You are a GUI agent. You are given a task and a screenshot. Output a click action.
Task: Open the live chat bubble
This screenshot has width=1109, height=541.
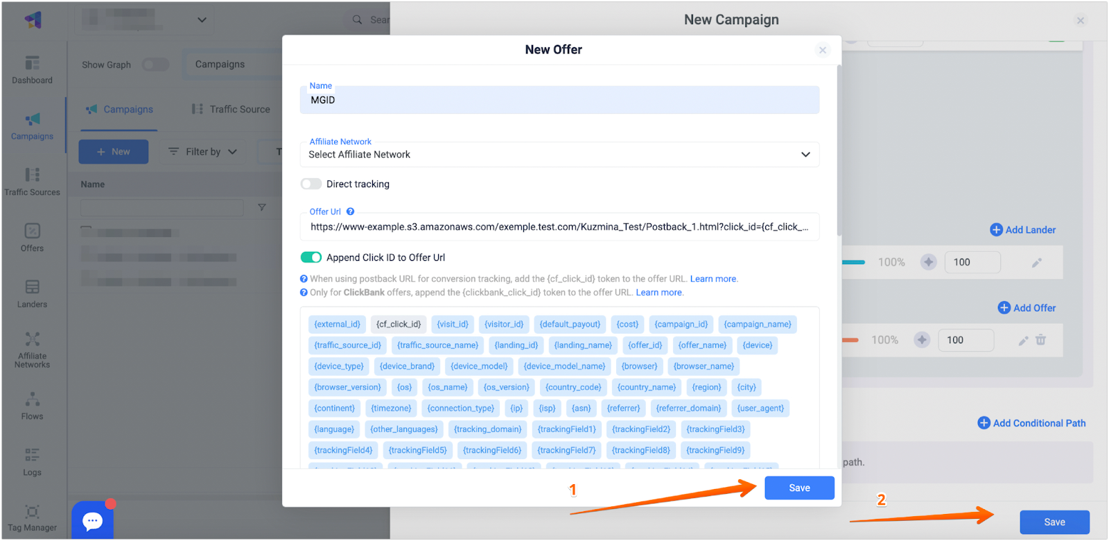tap(92, 520)
